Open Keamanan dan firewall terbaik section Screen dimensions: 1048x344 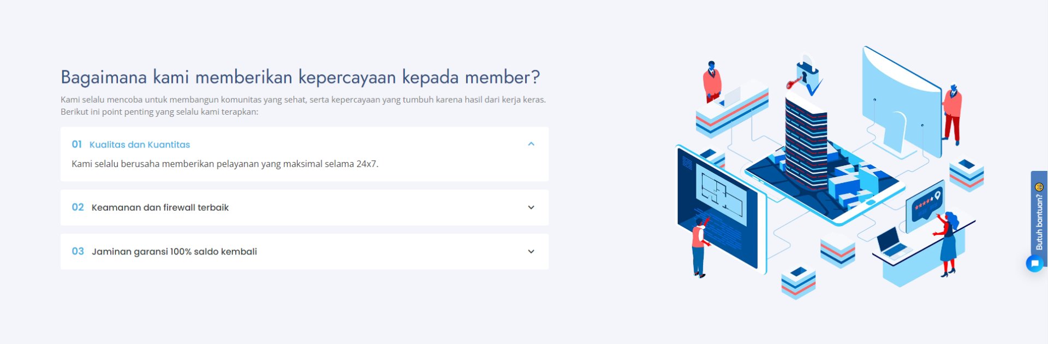(x=305, y=207)
